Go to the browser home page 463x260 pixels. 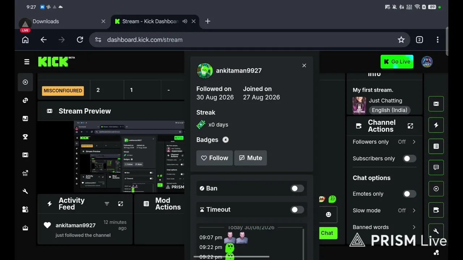25,40
